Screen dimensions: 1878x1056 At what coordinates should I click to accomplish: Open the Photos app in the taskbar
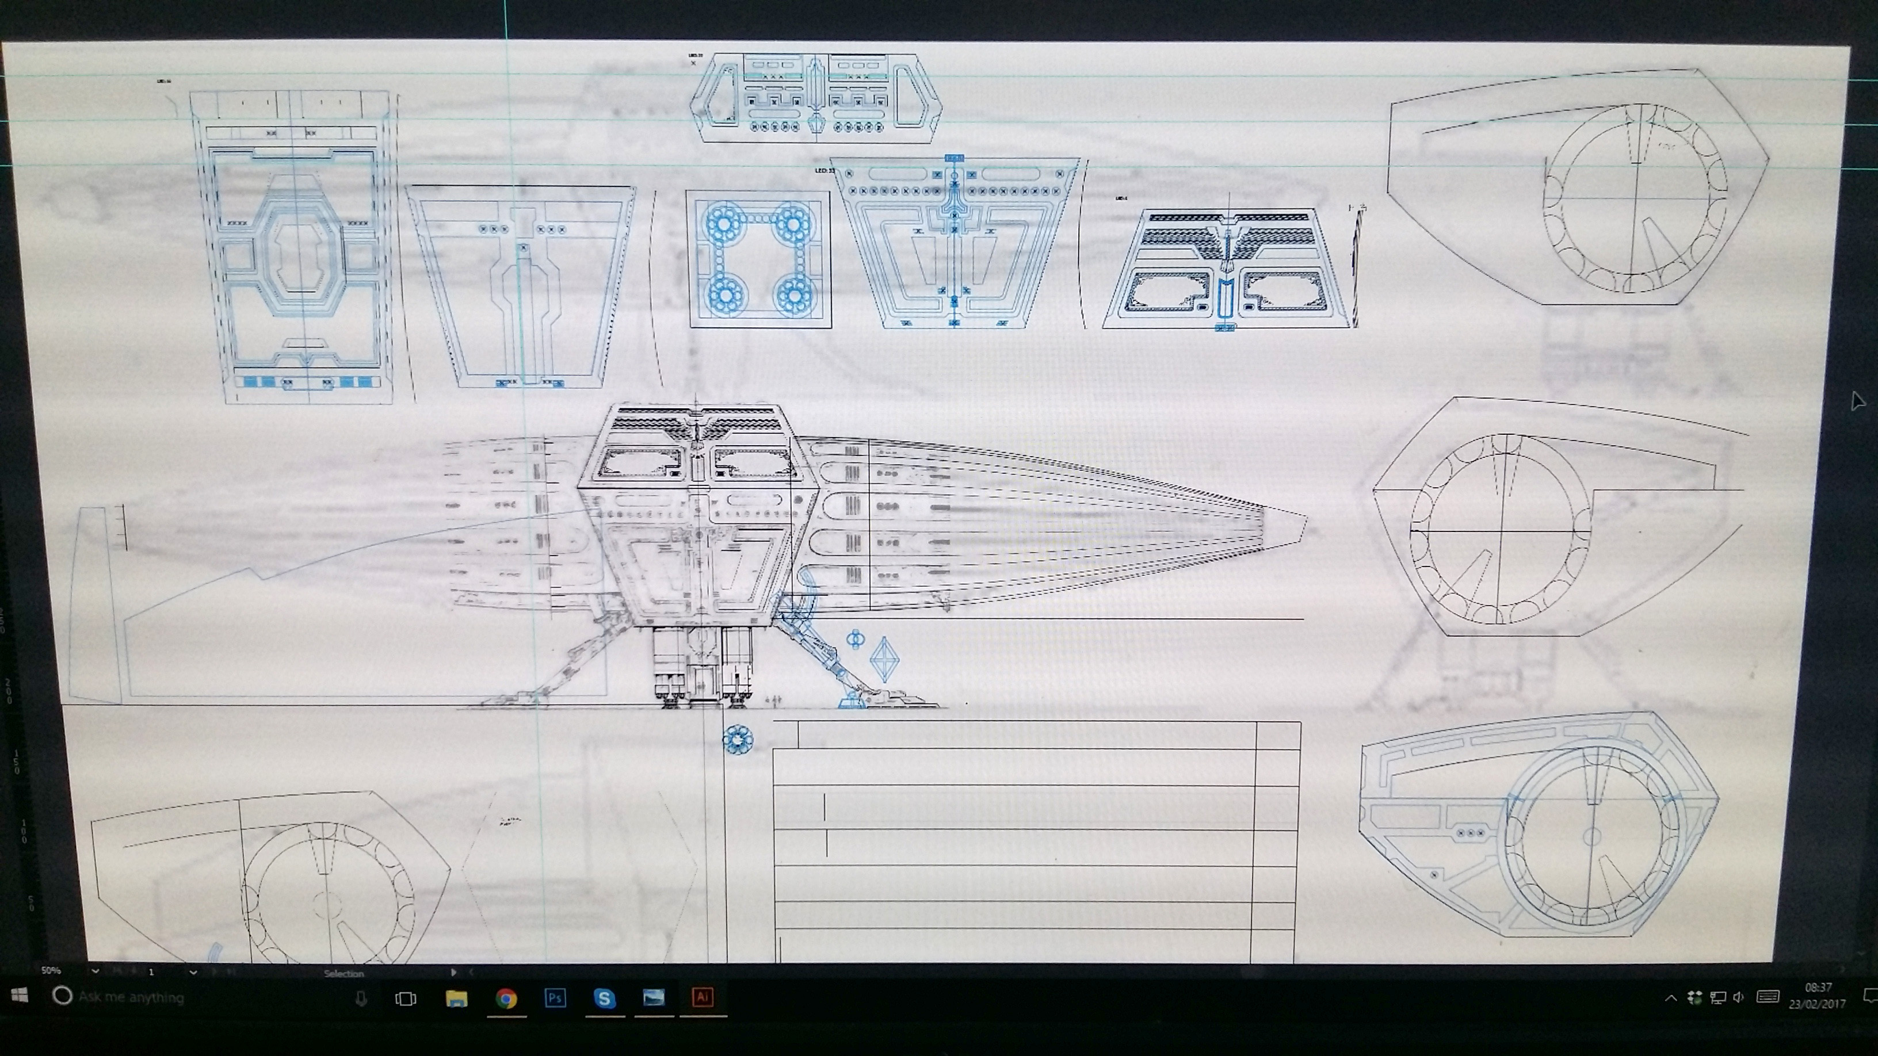pos(653,997)
